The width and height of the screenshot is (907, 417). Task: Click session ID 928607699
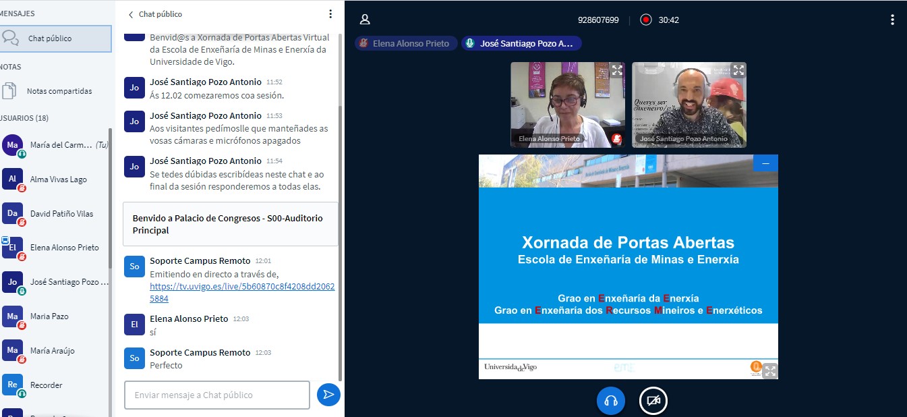pyautogui.click(x=598, y=20)
